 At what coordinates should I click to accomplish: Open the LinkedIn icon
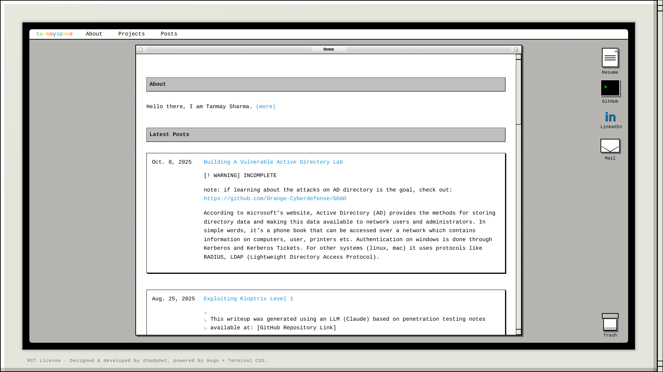point(610,117)
